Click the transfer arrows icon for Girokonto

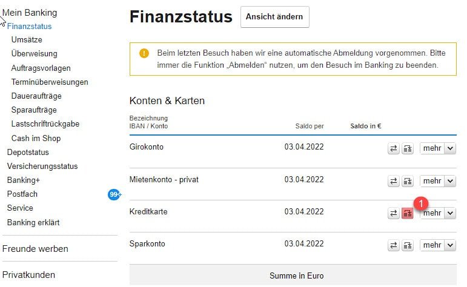click(x=394, y=148)
